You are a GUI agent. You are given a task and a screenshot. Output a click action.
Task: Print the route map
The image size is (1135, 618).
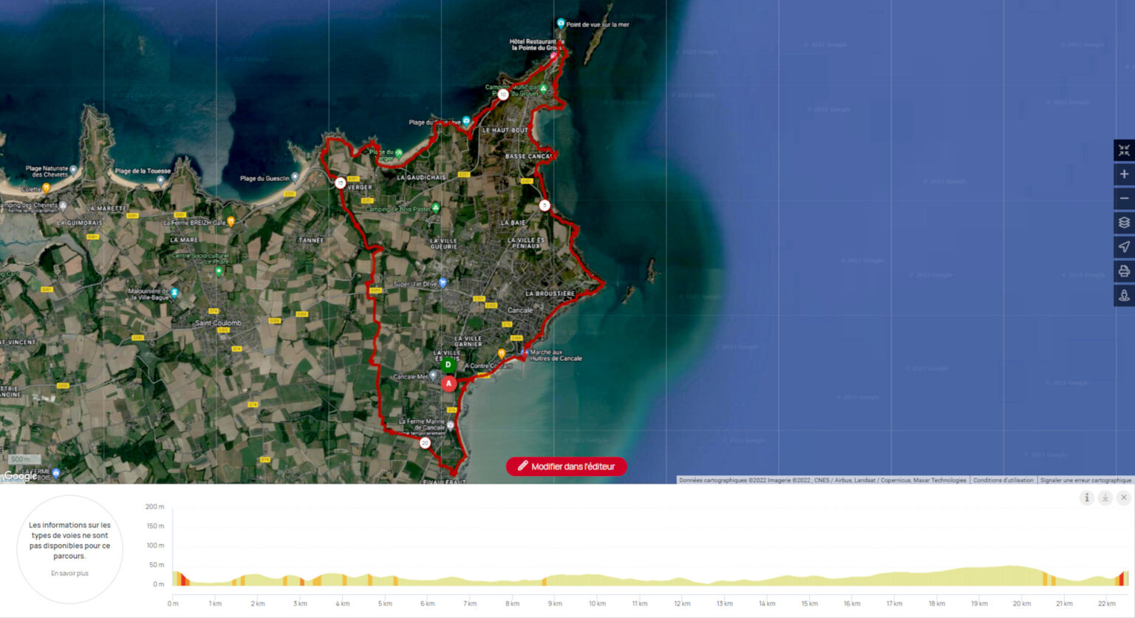point(1123,271)
